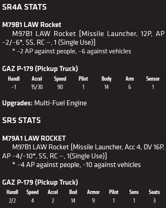Click the SR5 STATS heading
This screenshot has height=208, width=166.
point(21,120)
